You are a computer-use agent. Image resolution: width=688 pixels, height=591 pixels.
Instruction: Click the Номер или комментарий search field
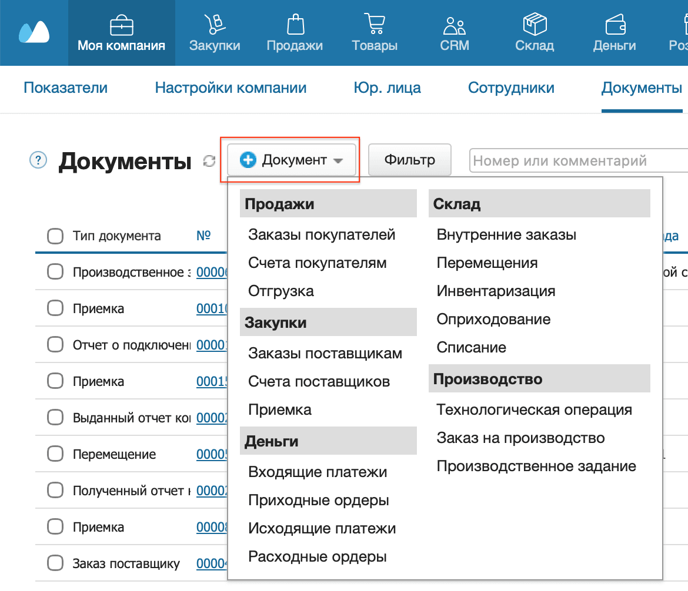point(579,160)
